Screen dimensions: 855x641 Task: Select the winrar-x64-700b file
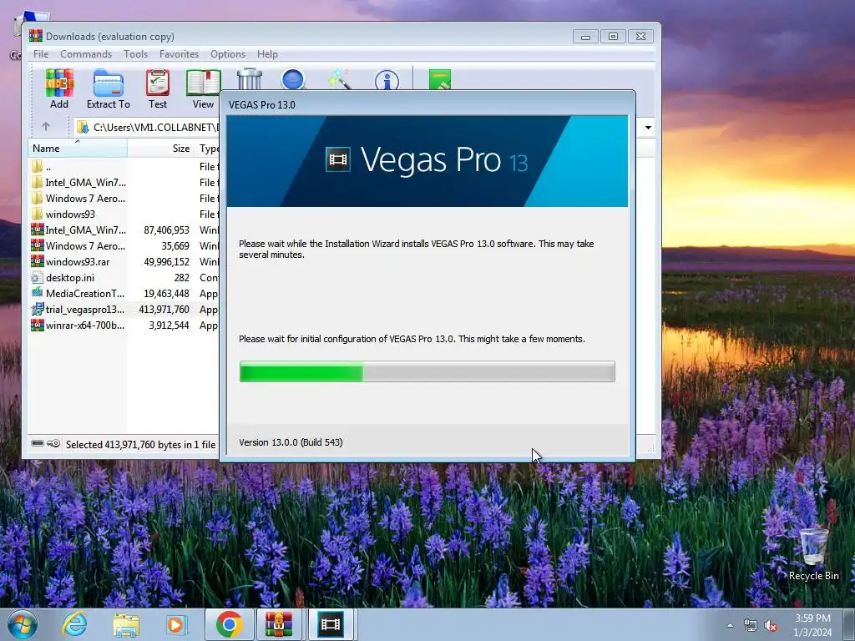124,325
